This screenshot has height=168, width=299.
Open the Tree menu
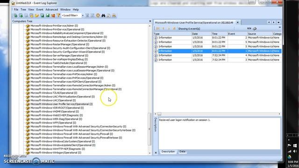point(23,9)
